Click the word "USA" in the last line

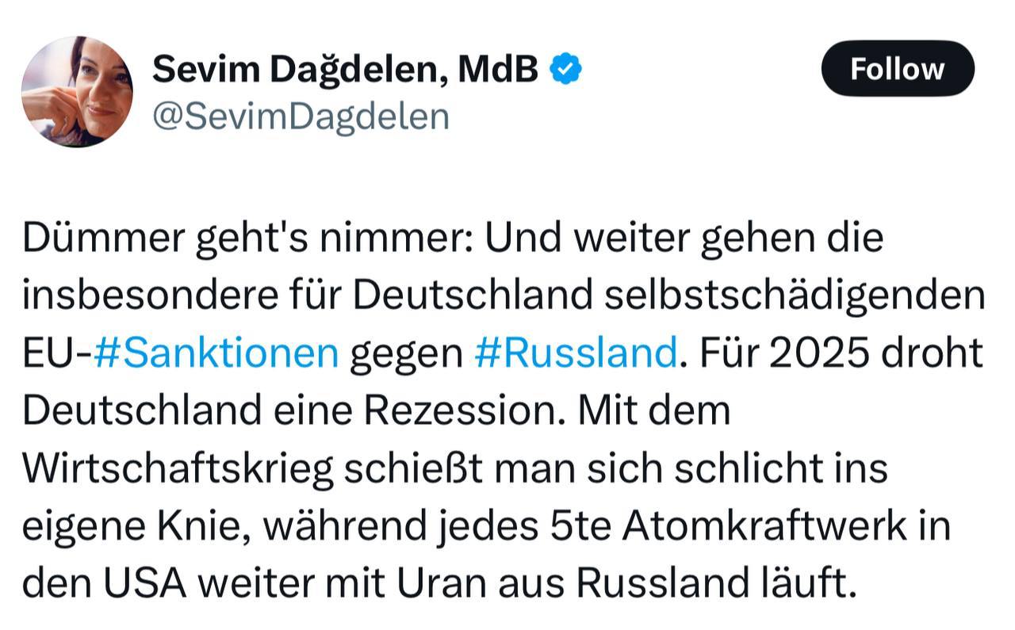tap(147, 584)
